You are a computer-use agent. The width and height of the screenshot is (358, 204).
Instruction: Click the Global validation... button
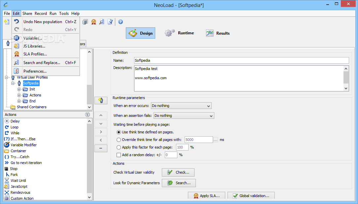[x=251, y=196]
